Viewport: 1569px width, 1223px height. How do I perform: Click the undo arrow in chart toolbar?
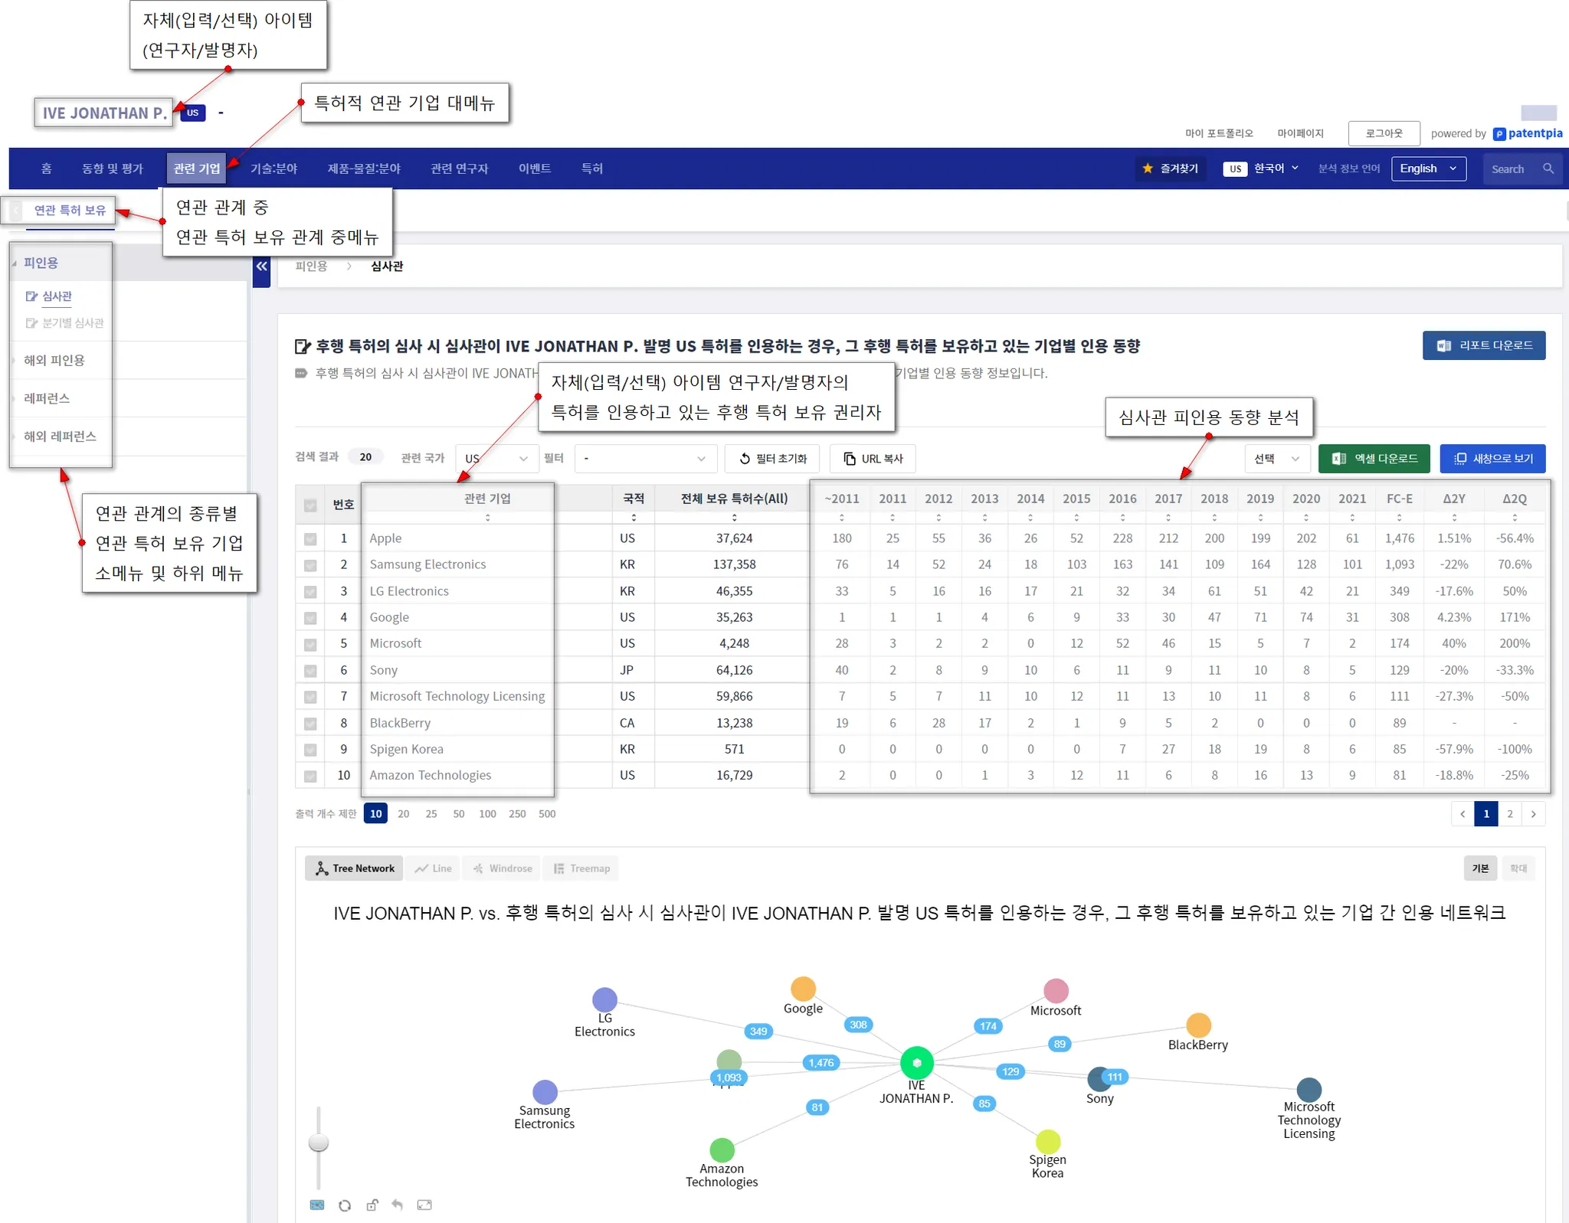tap(397, 1205)
